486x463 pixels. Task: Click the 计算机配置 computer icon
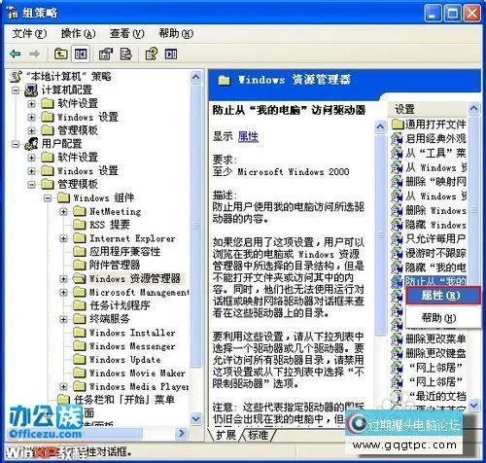click(31, 90)
